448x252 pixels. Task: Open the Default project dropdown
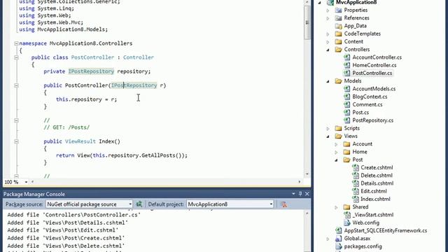click(271, 204)
